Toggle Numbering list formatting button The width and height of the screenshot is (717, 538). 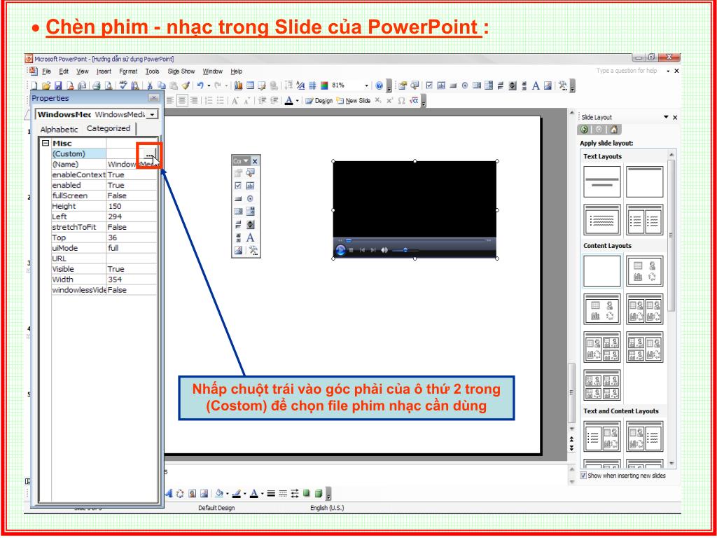(209, 100)
